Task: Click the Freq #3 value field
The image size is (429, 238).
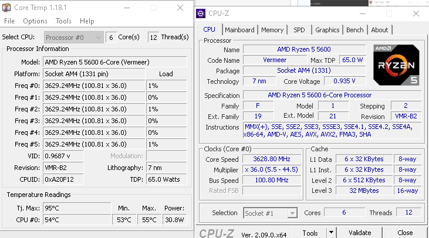Action: coord(94,121)
